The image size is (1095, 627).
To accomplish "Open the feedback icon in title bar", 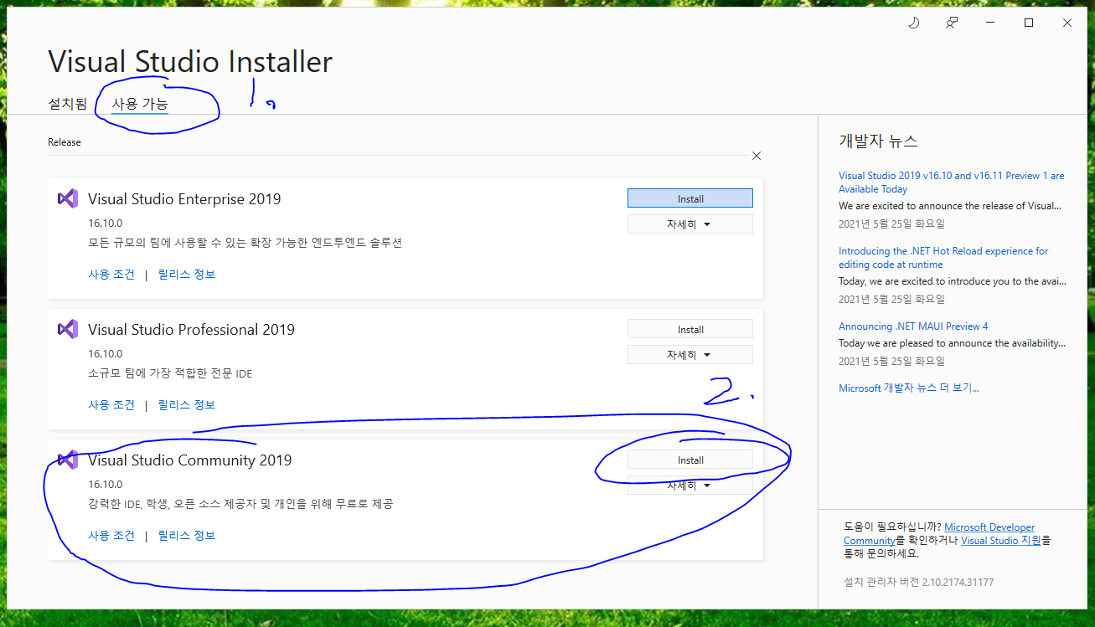I will (x=952, y=23).
